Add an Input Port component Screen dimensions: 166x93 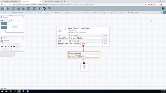18,9
